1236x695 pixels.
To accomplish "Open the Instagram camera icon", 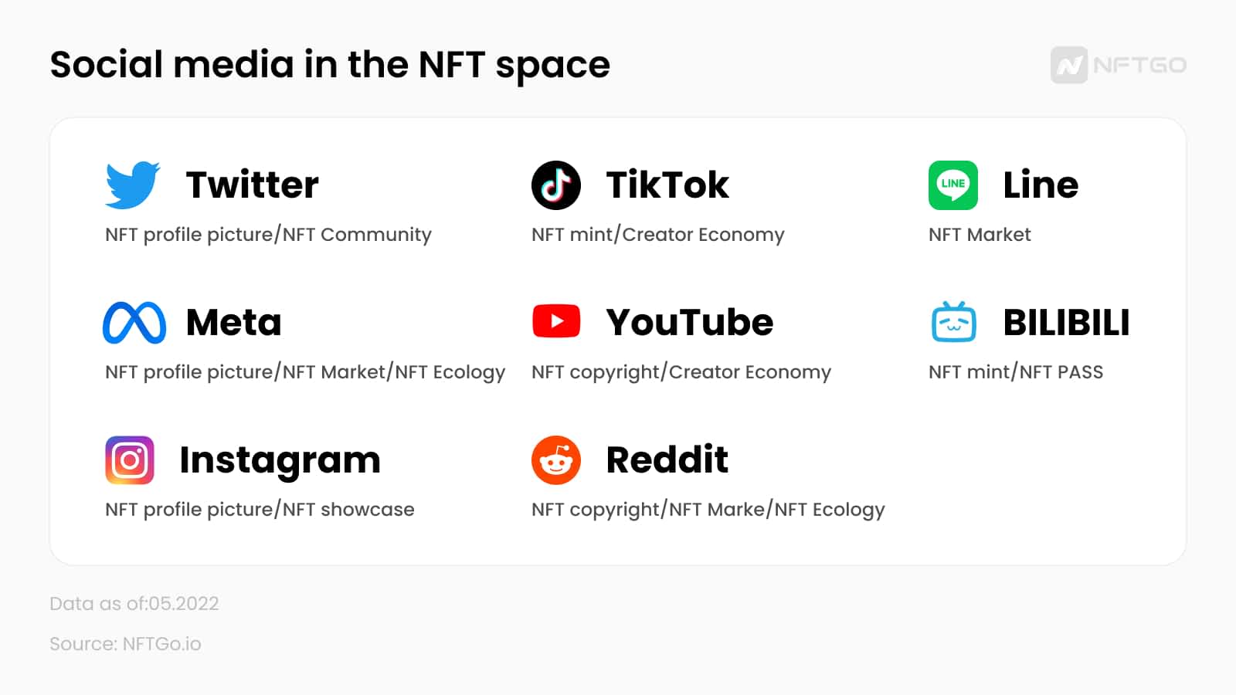I will coord(130,460).
